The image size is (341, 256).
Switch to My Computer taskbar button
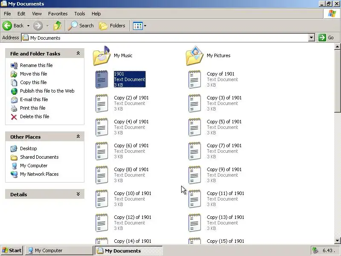click(x=59, y=250)
